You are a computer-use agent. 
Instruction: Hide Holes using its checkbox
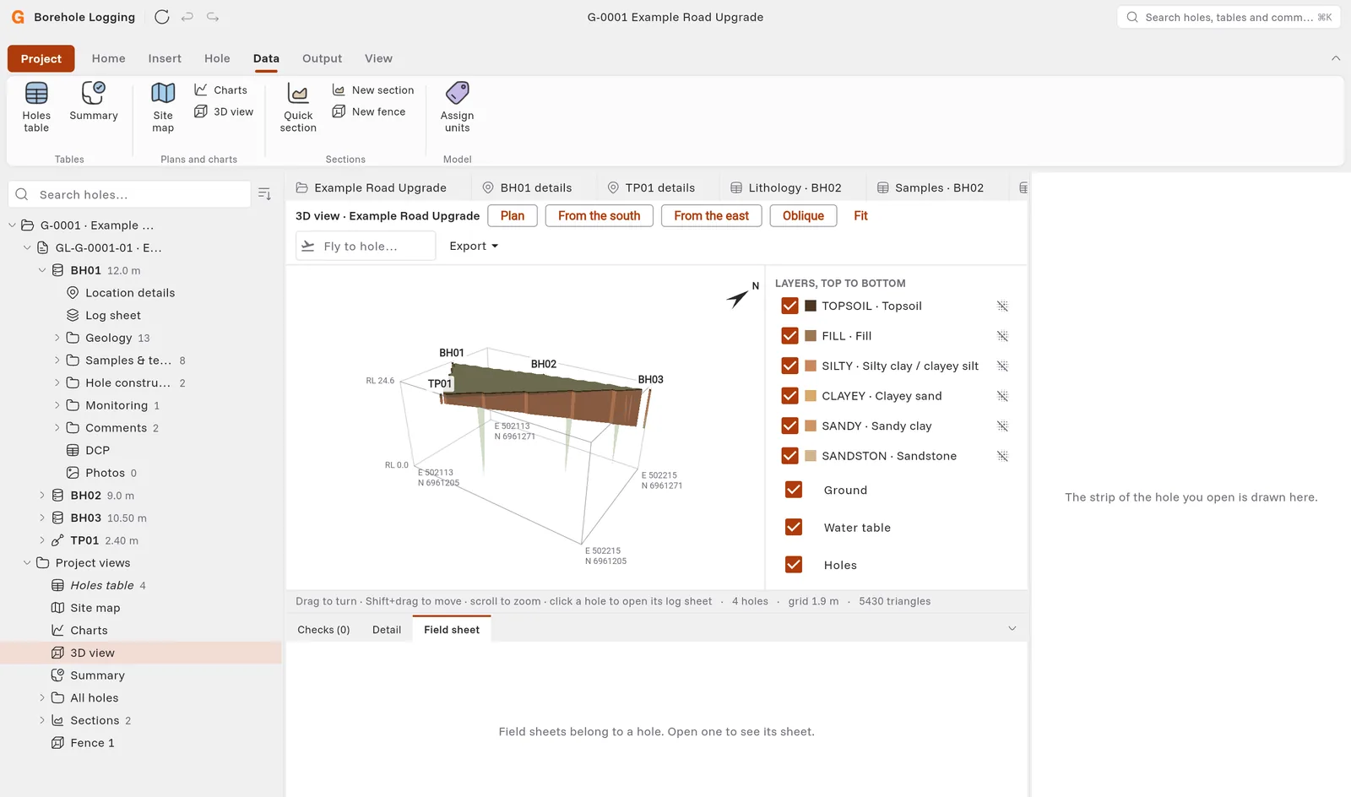pyautogui.click(x=794, y=565)
